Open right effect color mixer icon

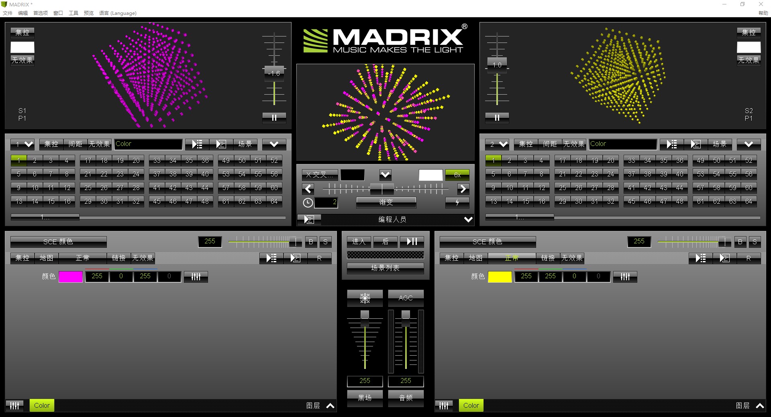tap(625, 277)
